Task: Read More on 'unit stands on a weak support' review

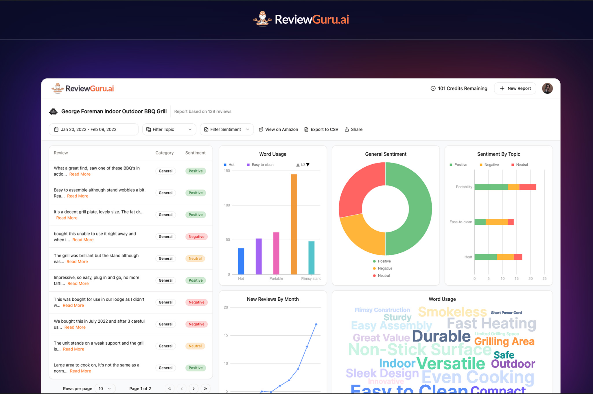Action: pyautogui.click(x=73, y=349)
